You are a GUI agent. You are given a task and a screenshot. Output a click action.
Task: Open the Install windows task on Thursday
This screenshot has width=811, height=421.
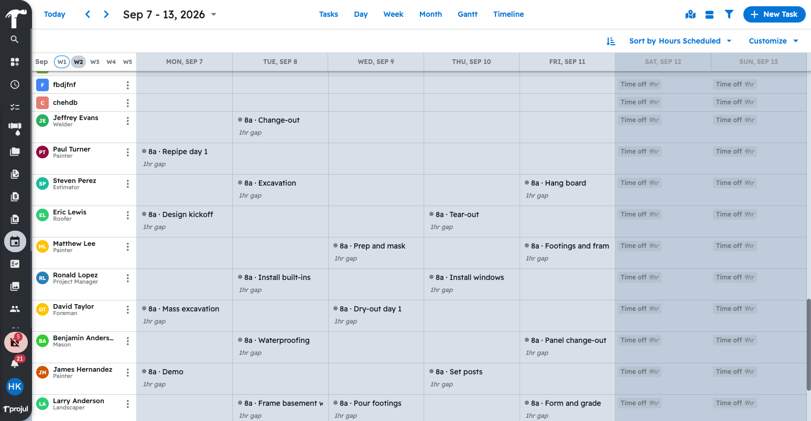[467, 277]
